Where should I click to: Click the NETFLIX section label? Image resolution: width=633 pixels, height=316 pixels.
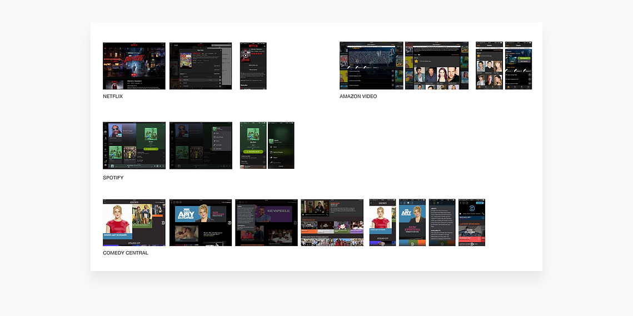tap(113, 97)
